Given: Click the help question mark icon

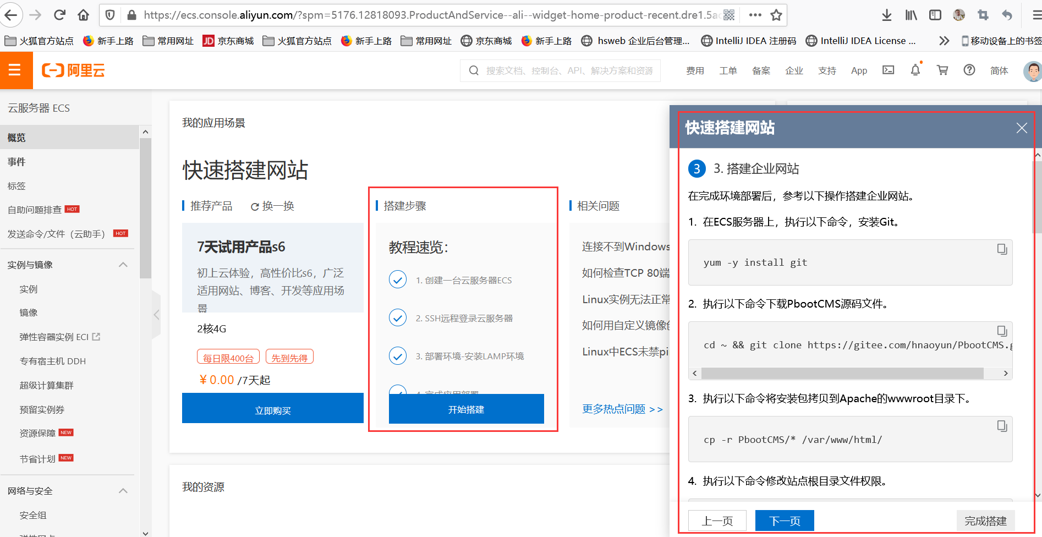Looking at the screenshot, I should (969, 70).
